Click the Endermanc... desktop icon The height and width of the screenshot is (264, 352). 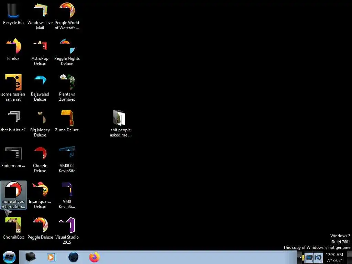13,157
